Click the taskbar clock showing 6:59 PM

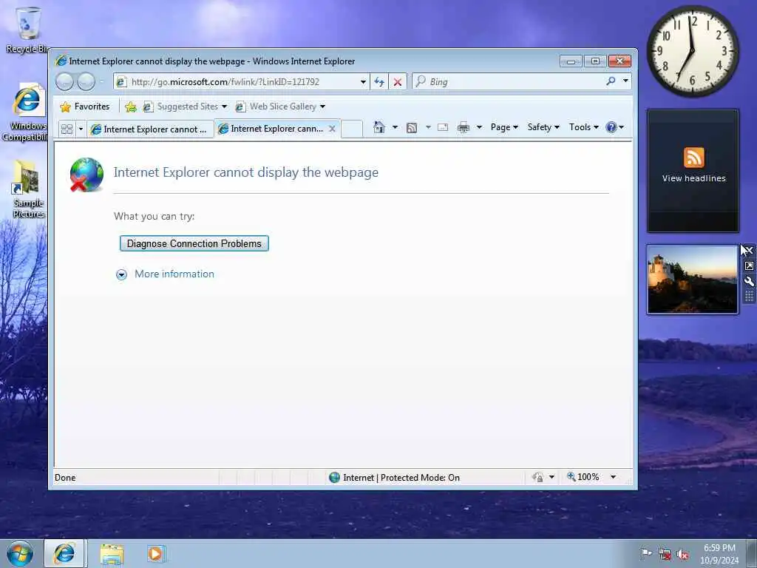coord(719,554)
